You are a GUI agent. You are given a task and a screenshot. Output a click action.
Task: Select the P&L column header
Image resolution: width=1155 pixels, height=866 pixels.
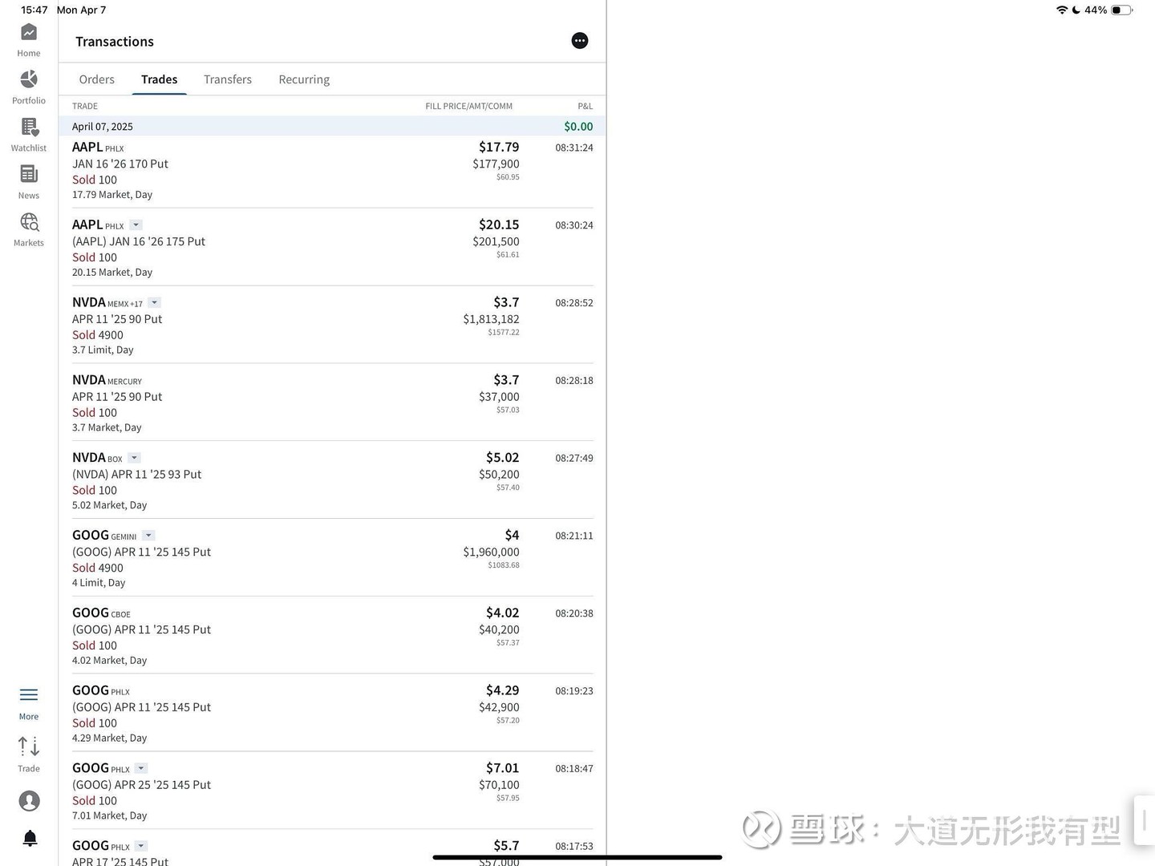(586, 106)
